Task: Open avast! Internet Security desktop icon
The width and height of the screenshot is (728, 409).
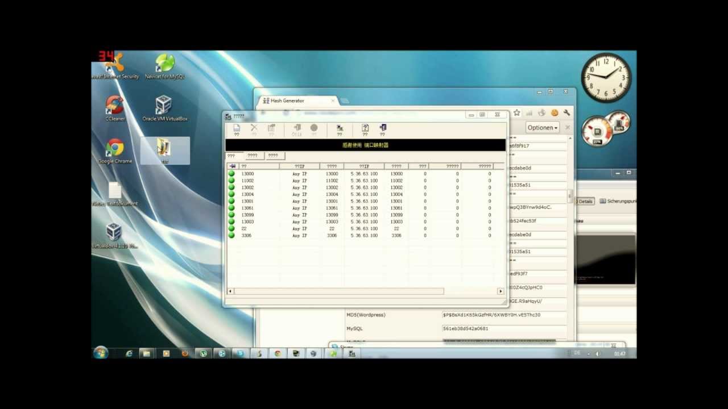Action: (x=115, y=66)
